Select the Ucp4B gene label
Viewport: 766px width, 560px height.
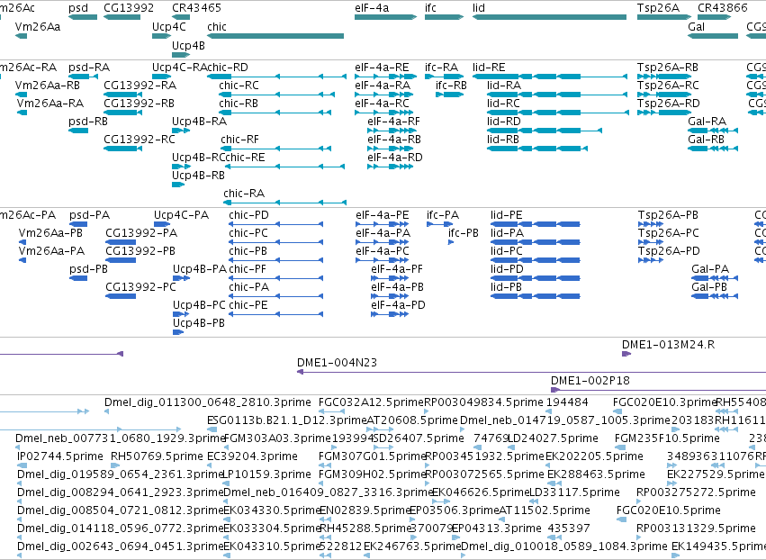click(x=188, y=45)
